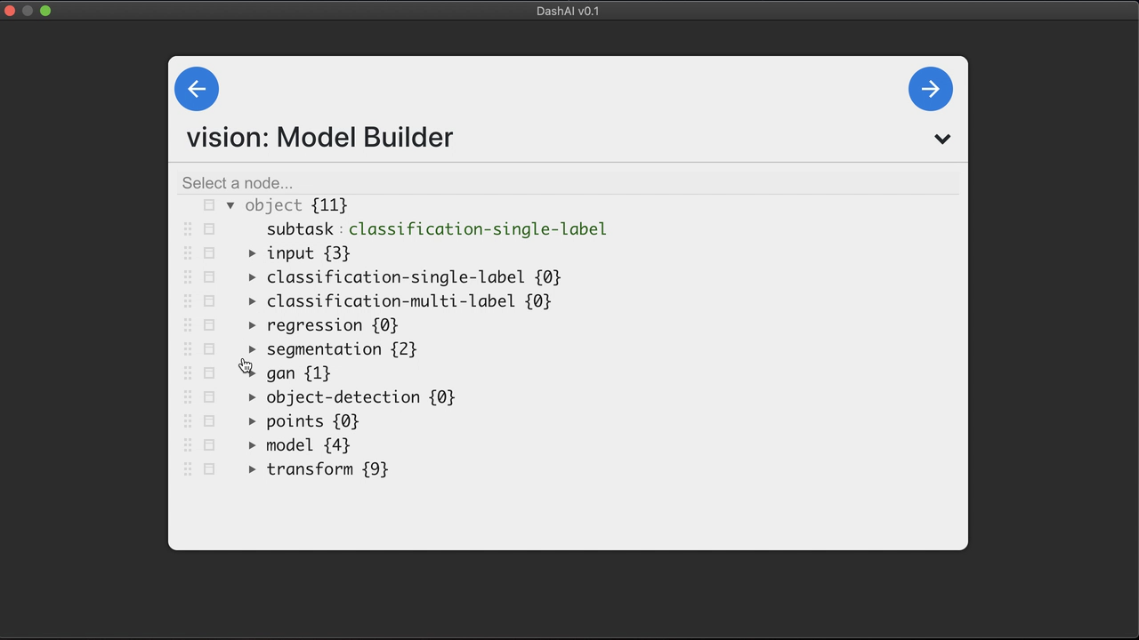Click the drag handle of the regression row
Screen dimensions: 1139x640
[188, 325]
